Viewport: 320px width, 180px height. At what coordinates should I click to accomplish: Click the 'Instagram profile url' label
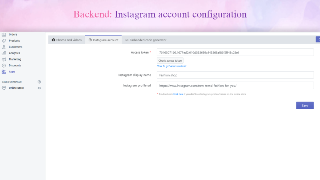tap(137, 86)
